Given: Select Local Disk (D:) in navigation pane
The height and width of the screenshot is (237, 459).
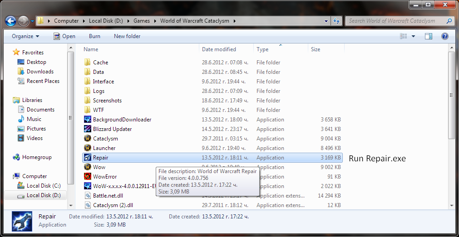Looking at the screenshot, I should coord(44,195).
